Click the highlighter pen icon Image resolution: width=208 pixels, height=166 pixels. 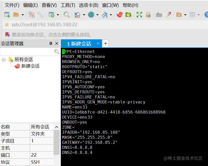168,15
